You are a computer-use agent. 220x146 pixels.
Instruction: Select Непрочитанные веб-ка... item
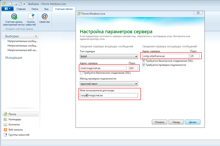[x=22, y=50]
